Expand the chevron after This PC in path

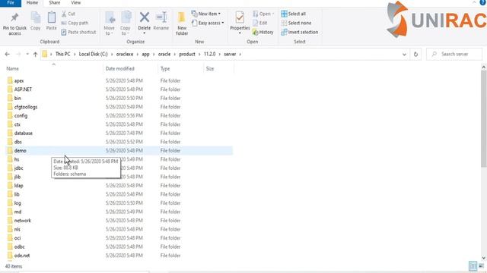(75, 54)
